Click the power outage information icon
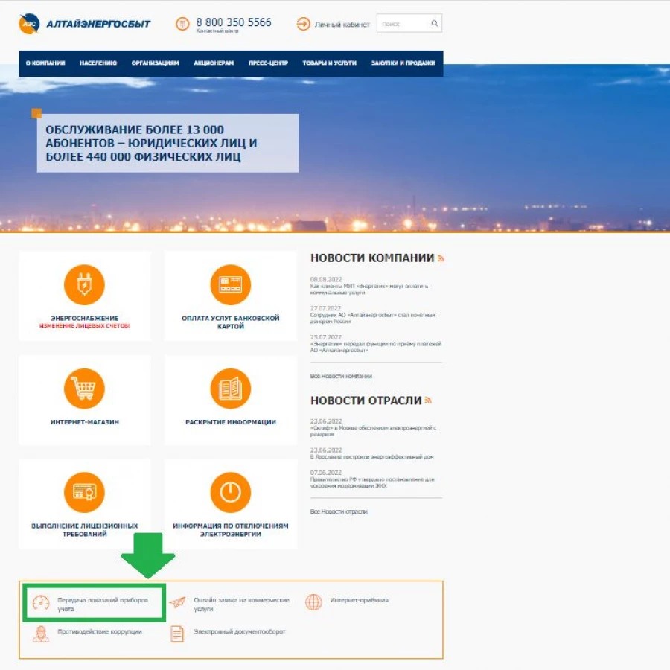The image size is (670, 670). pyautogui.click(x=230, y=492)
